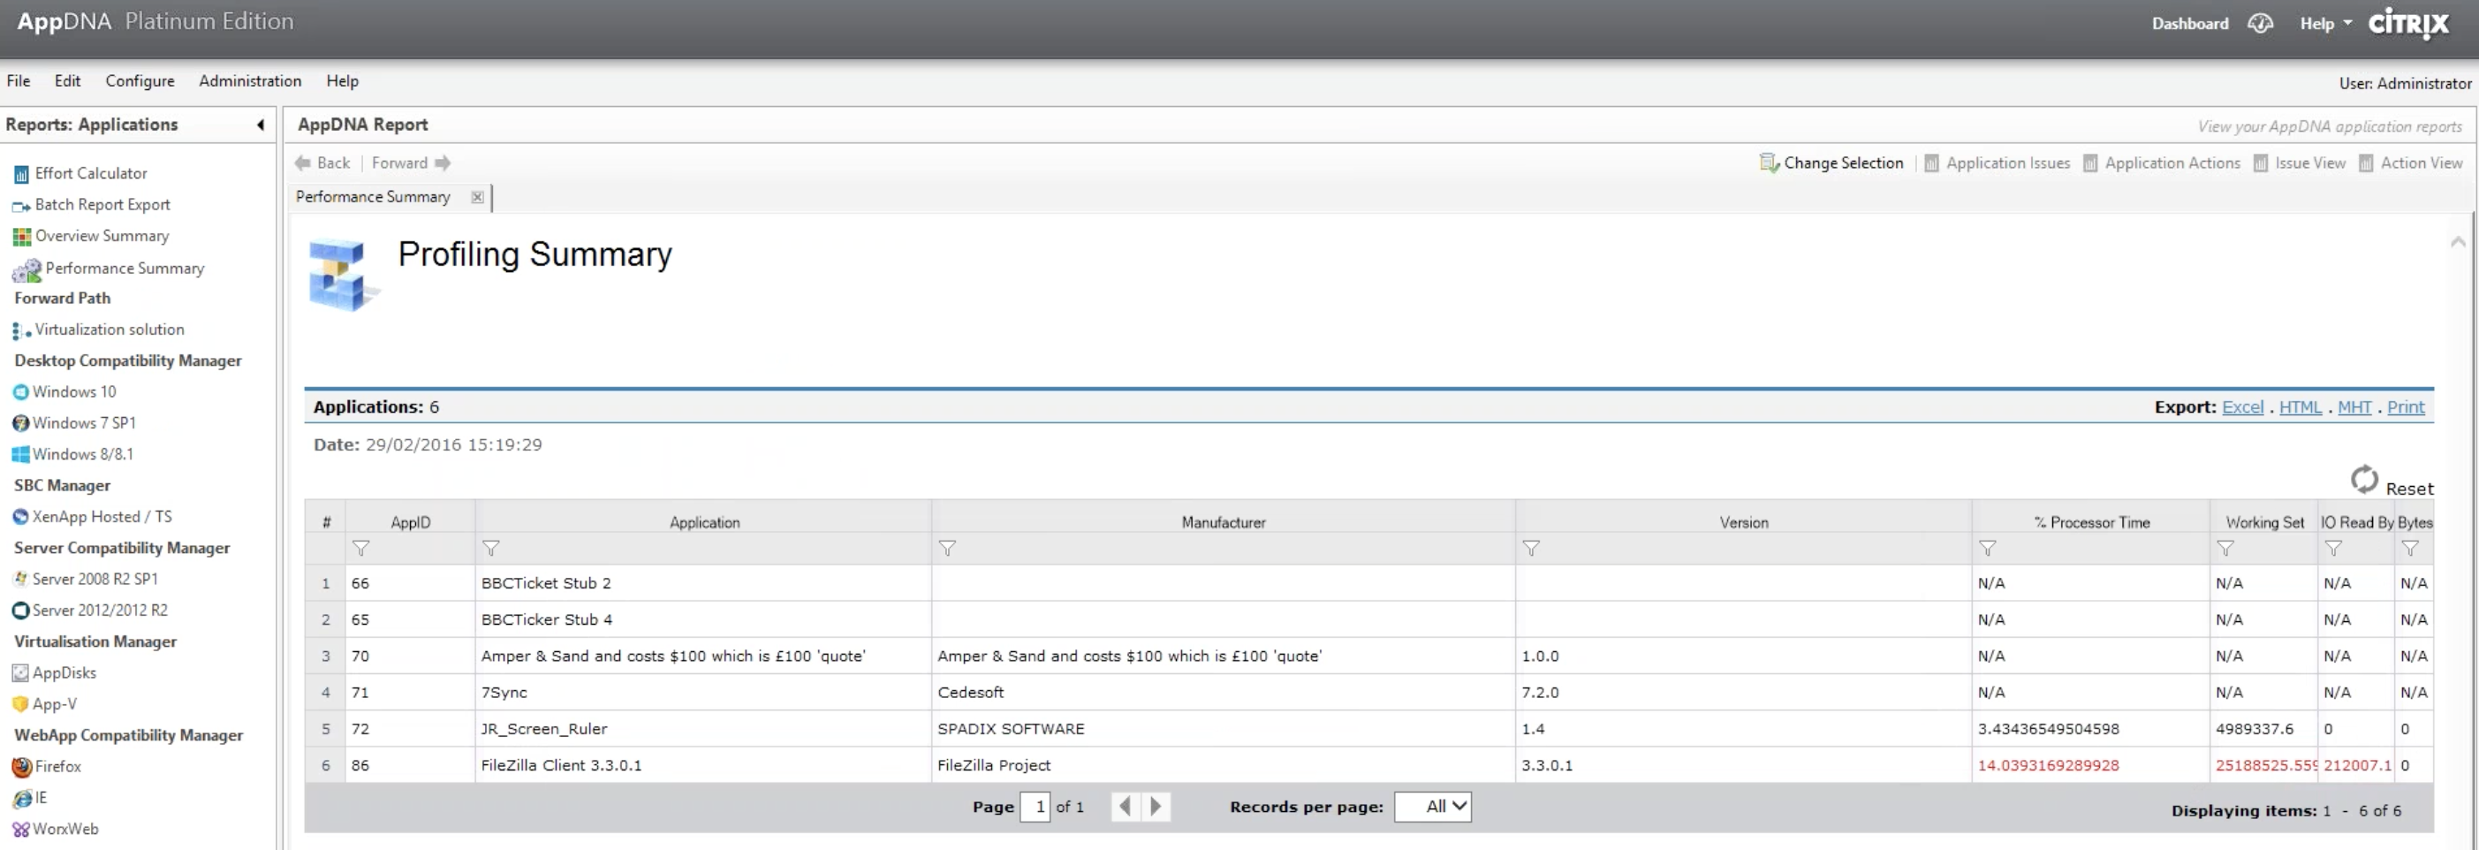Click the Version column header
This screenshot has width=2479, height=850.
tap(1744, 523)
